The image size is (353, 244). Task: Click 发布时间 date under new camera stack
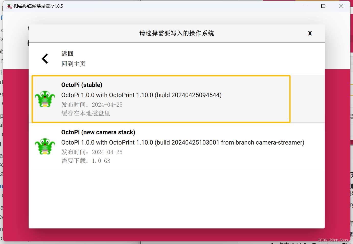(92, 152)
